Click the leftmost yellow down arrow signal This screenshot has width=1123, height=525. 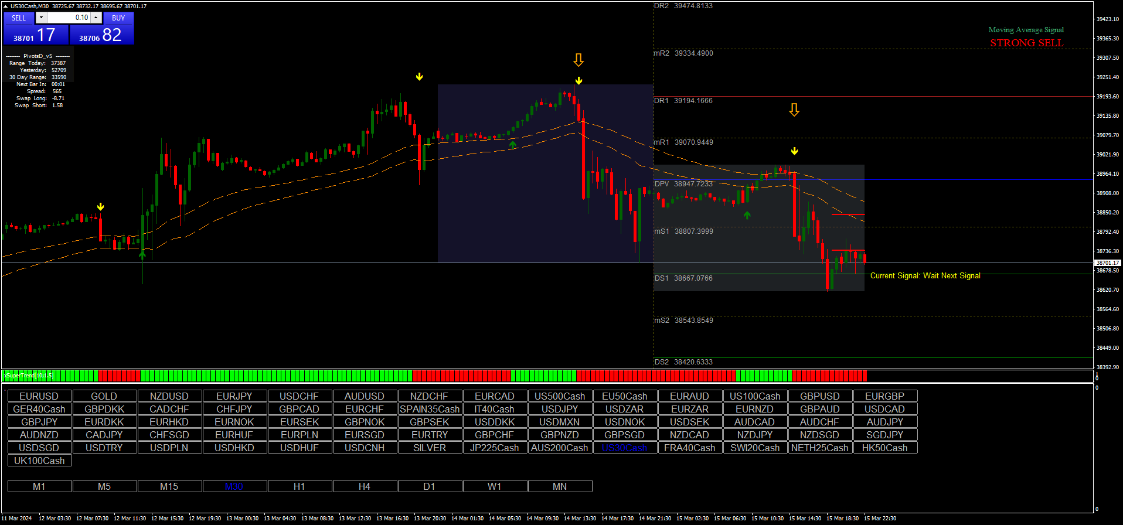[x=101, y=207]
